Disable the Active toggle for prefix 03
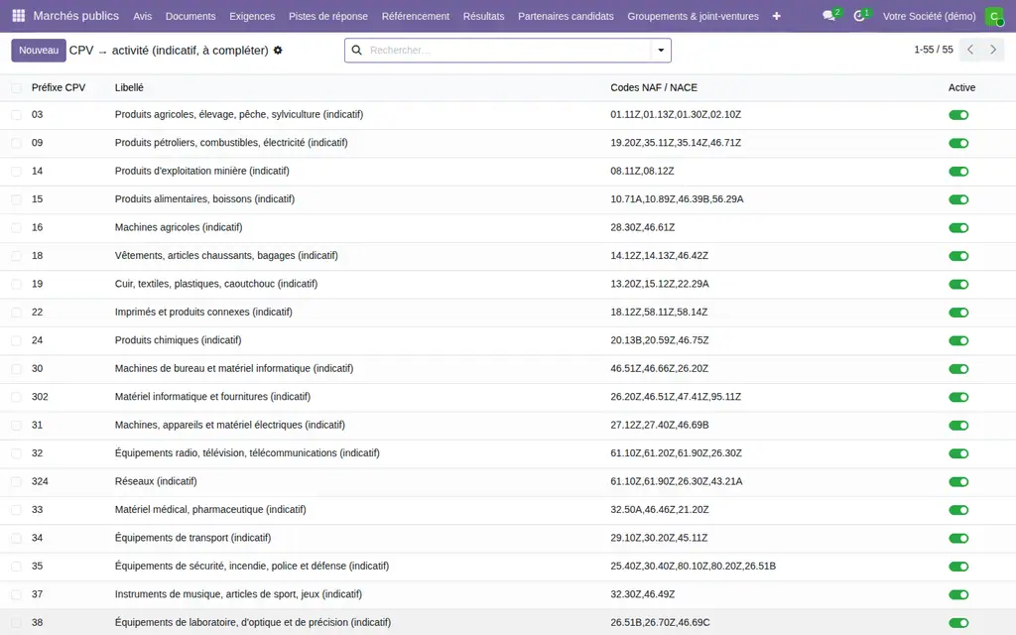The height and width of the screenshot is (635, 1016). [x=958, y=115]
